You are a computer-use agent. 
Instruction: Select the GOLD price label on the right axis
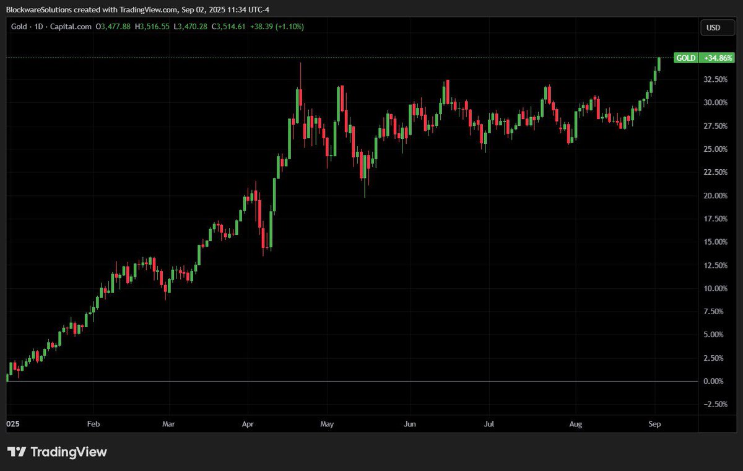pos(685,58)
